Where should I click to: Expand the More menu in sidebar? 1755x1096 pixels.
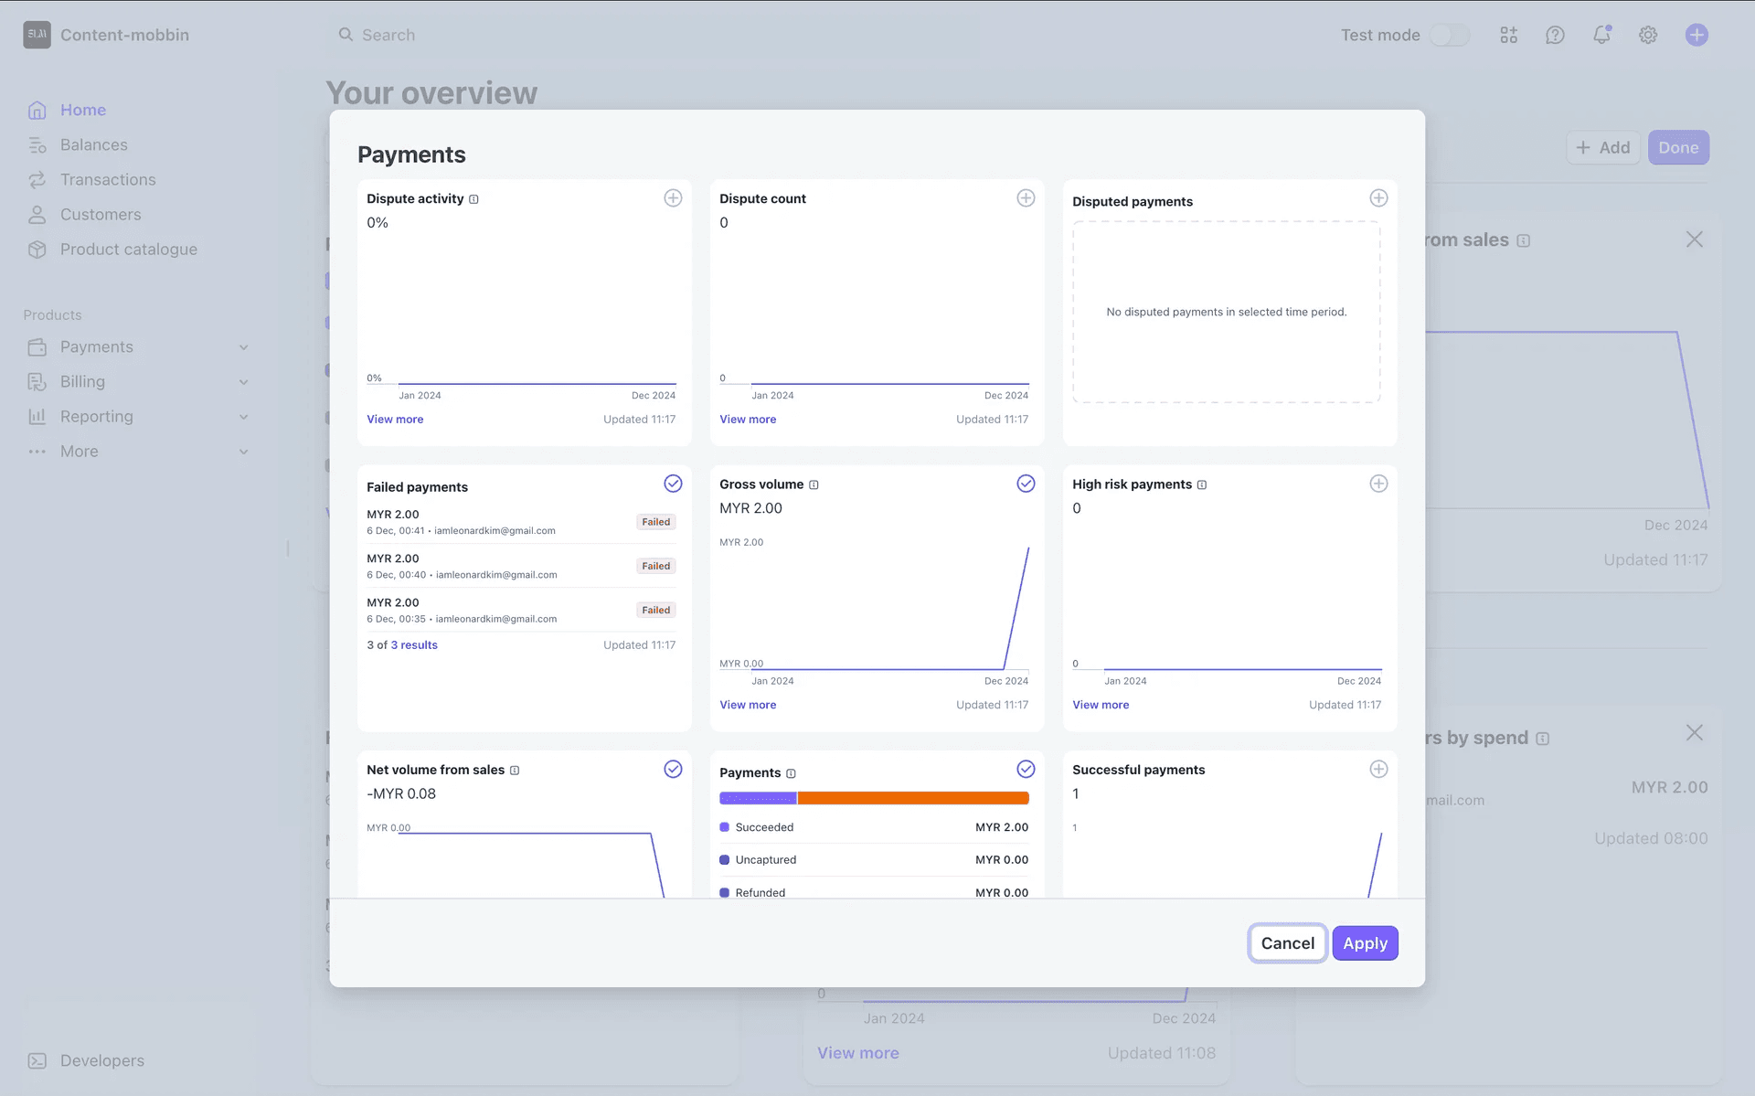coord(243,451)
